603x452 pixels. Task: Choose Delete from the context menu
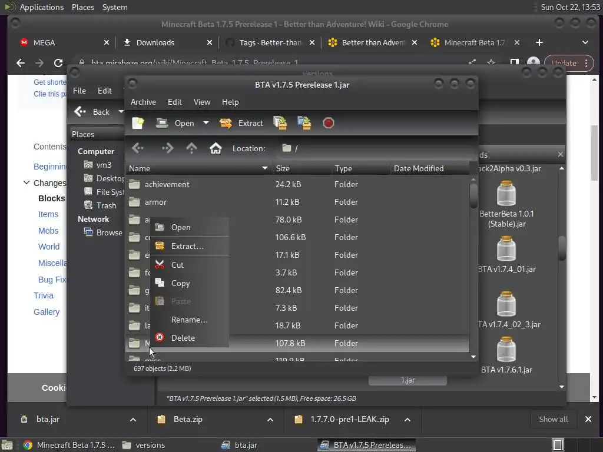190,338
